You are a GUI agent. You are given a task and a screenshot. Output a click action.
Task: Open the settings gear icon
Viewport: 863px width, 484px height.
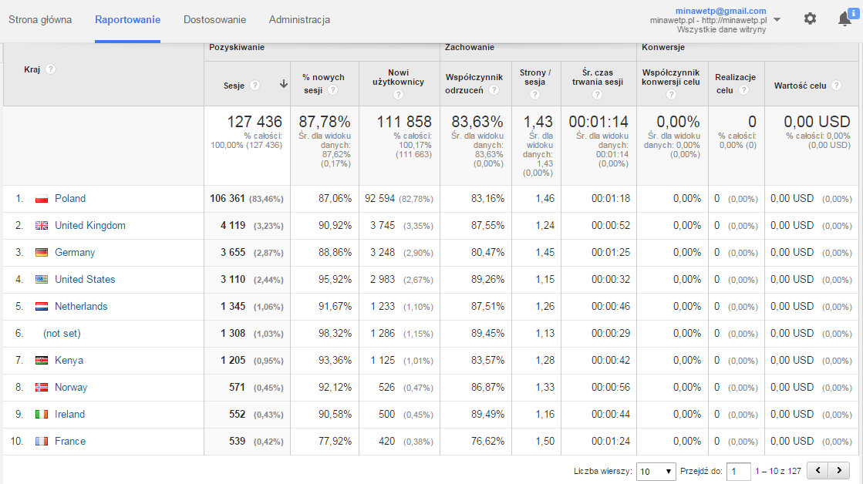point(810,18)
